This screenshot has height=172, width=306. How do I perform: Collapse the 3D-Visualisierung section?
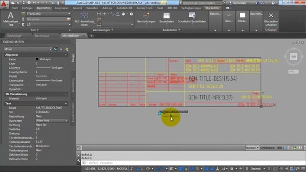tap(66, 94)
